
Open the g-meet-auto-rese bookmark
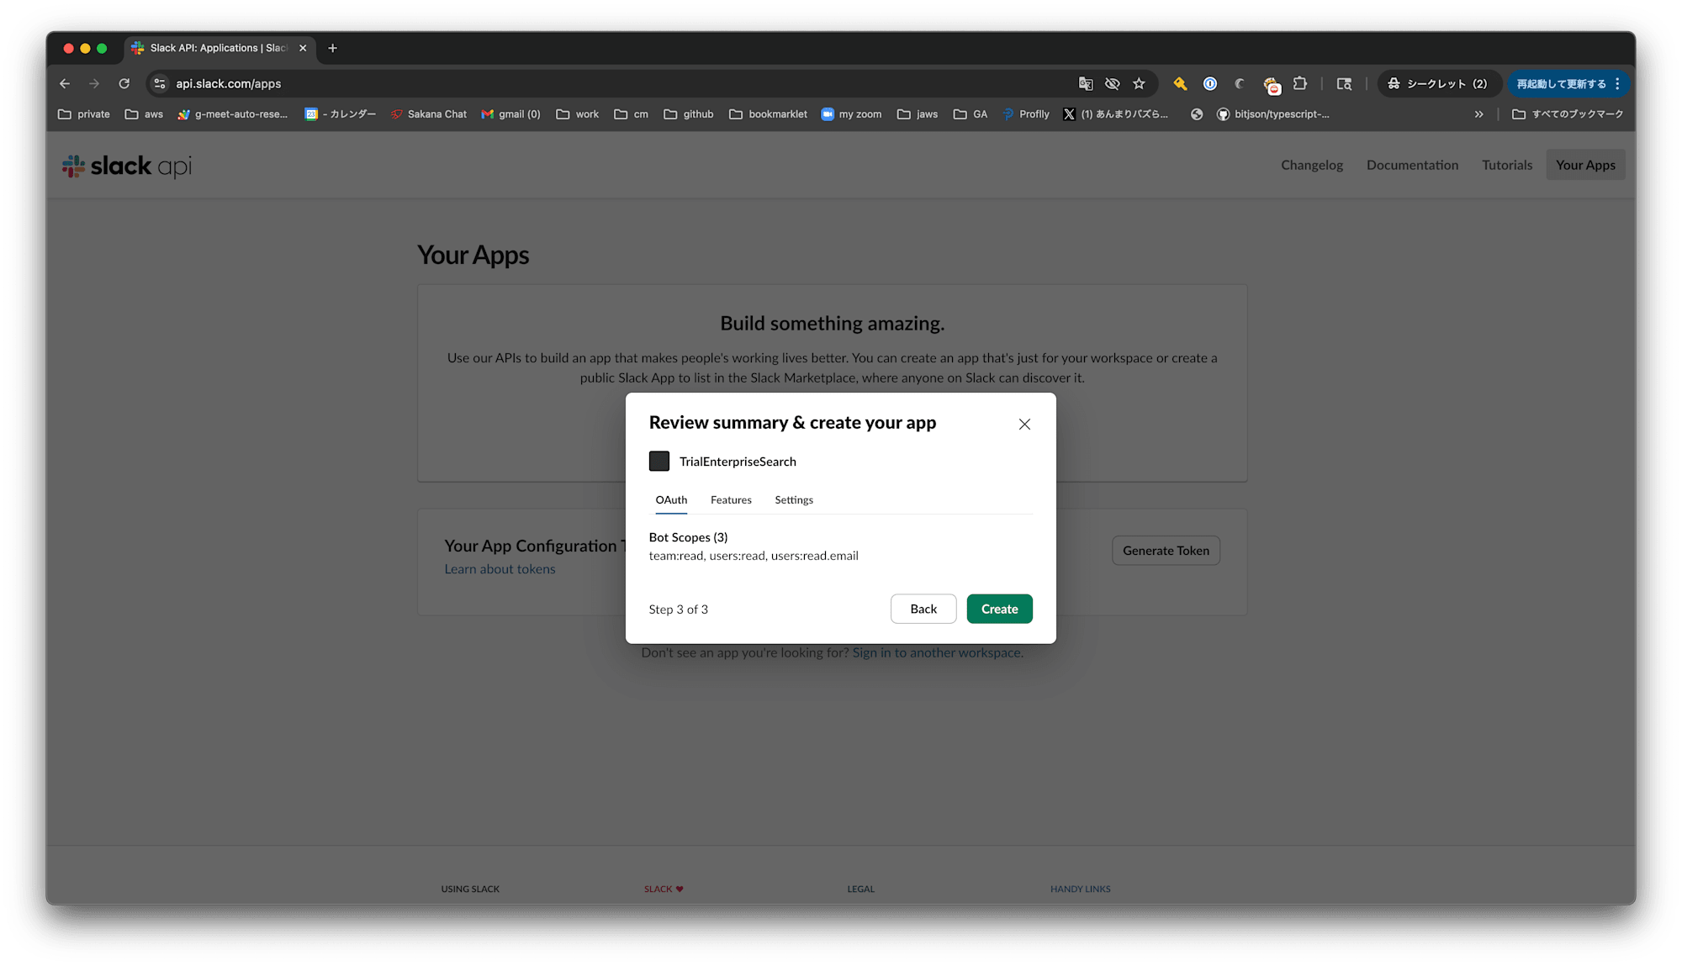click(x=233, y=114)
